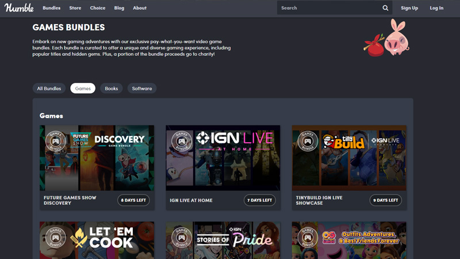Image resolution: width=460 pixels, height=259 pixels.
Task: Go to Choice in navigation bar
Action: point(98,8)
